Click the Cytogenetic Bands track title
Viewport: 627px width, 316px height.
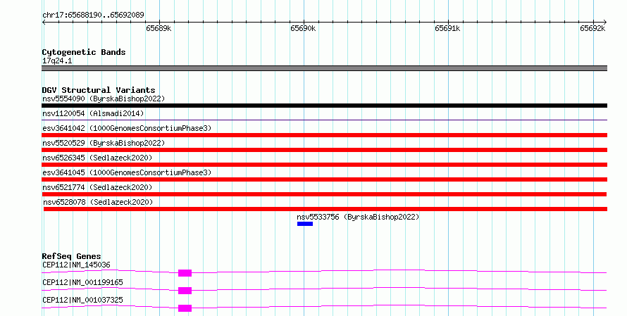click(84, 52)
